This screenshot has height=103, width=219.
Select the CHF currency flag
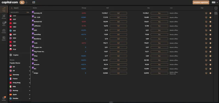tap(11, 19)
